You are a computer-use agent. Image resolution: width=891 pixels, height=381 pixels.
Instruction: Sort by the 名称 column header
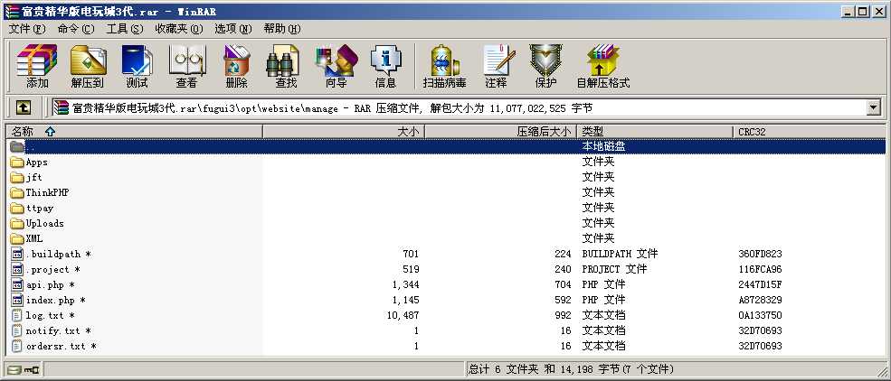[134, 132]
